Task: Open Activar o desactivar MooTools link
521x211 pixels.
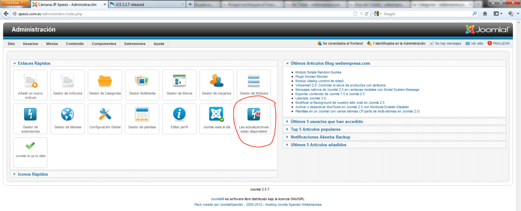Action: (x=352, y=107)
